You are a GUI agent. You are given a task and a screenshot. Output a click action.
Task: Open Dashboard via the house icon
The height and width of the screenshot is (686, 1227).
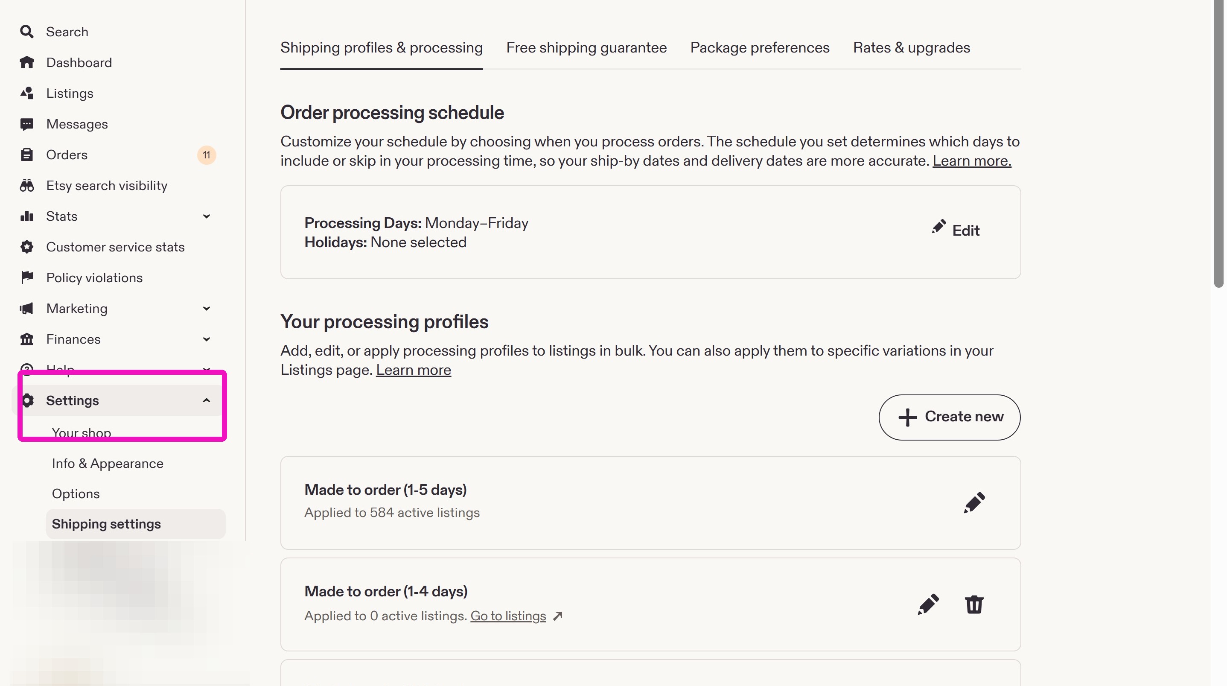(x=26, y=62)
